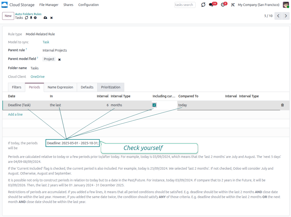Click the pin icon beside Tasks

pyautogui.click(x=31, y=18)
